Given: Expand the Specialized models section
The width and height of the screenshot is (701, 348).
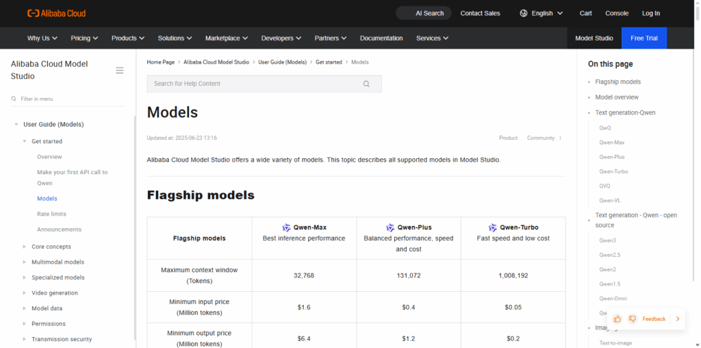Looking at the screenshot, I should click(x=25, y=277).
